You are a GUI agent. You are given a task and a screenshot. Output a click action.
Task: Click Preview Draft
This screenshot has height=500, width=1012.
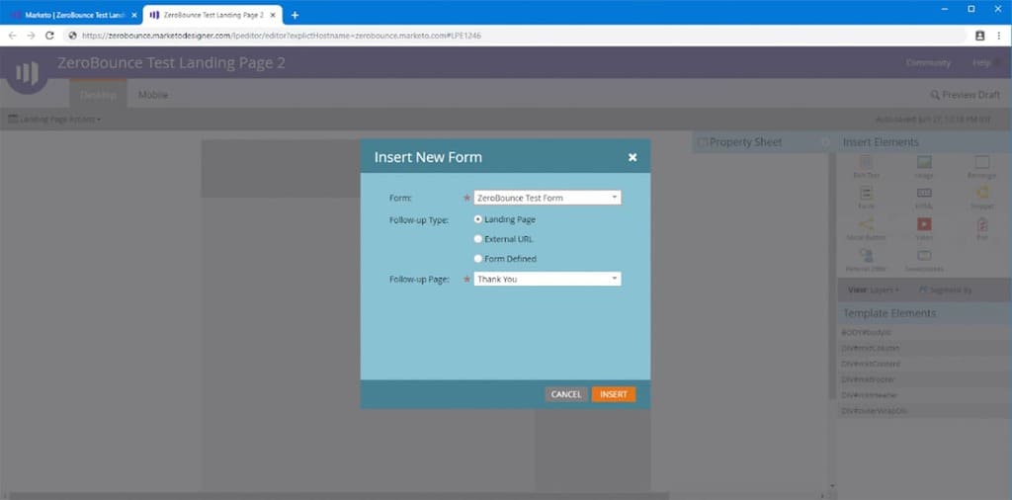click(x=965, y=95)
